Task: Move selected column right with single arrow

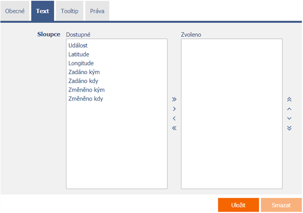Action: click(174, 109)
